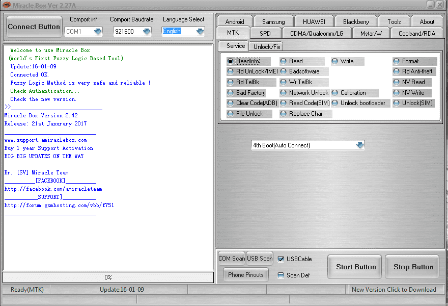The width and height of the screenshot is (448, 306).
Task: Click 'Buy 1 year Support Activation' line
Action: click(48, 148)
